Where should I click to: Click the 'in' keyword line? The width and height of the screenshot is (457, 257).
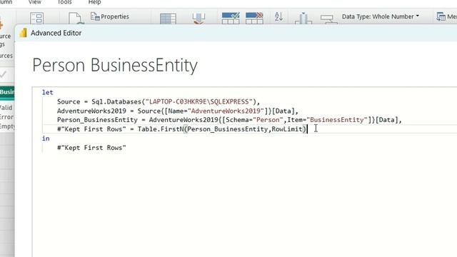46,138
